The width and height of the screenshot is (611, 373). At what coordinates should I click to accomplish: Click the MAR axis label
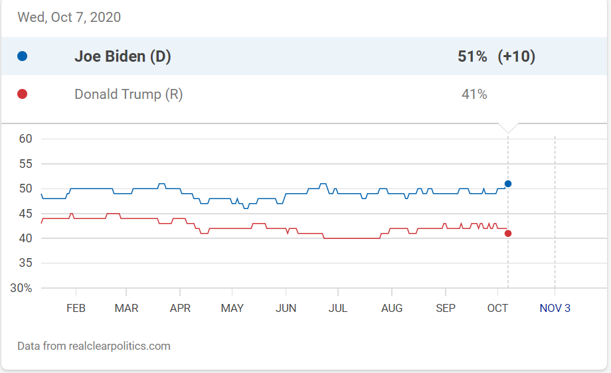(x=126, y=308)
